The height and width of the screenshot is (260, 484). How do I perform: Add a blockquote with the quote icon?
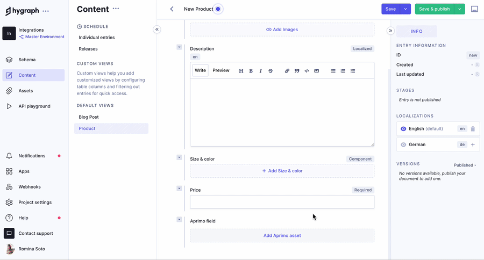tap(297, 71)
